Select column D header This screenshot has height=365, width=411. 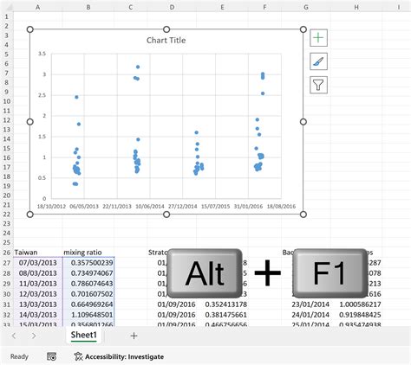click(172, 8)
